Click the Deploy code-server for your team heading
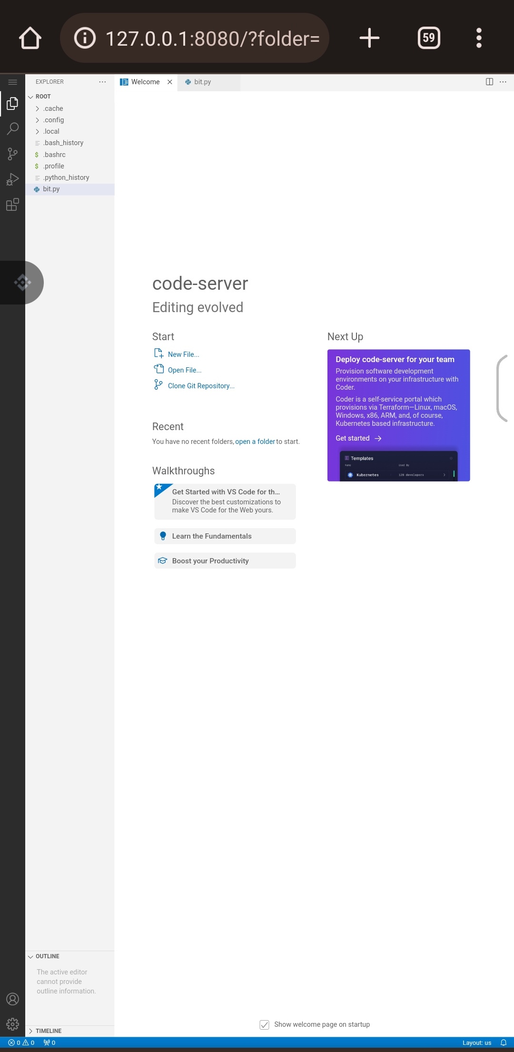Image resolution: width=514 pixels, height=1052 pixels. click(395, 360)
